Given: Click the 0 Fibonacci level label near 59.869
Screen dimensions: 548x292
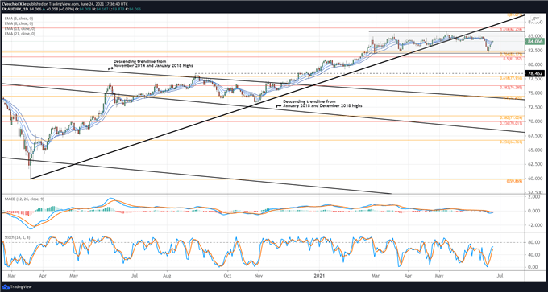Looking at the screenshot, I should pos(514,181).
